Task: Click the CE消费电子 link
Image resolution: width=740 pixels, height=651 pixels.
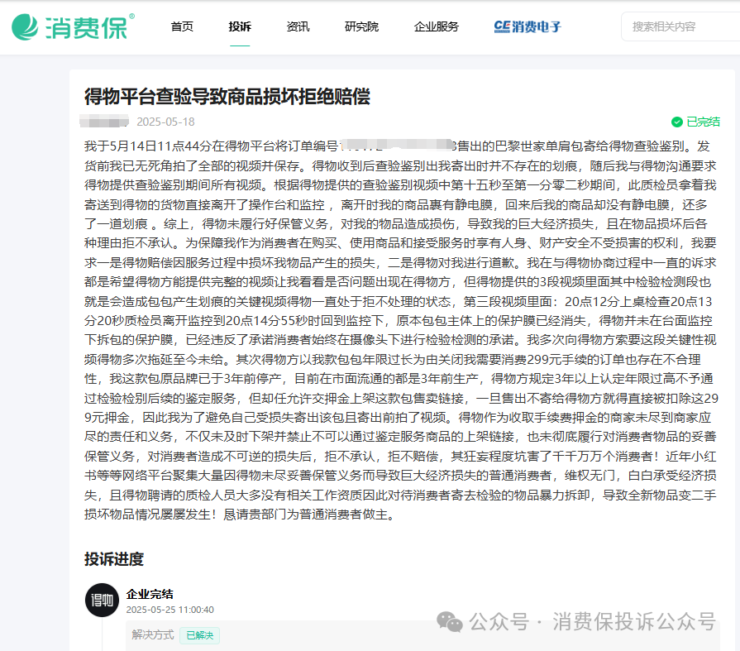Action: (x=528, y=27)
